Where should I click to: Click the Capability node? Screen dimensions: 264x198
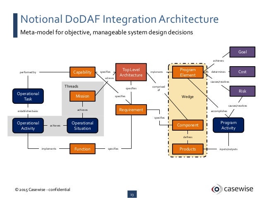[82, 72]
